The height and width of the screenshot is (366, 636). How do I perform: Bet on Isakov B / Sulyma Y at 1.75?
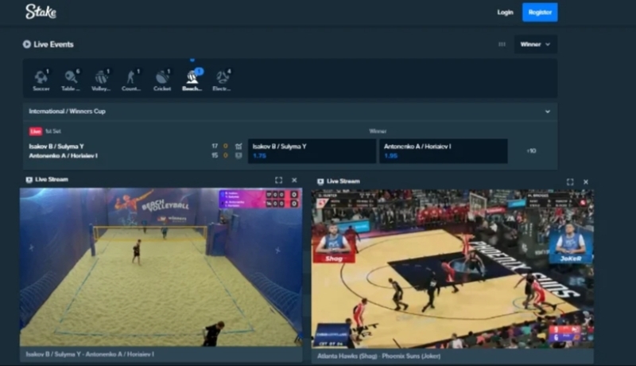(312, 151)
